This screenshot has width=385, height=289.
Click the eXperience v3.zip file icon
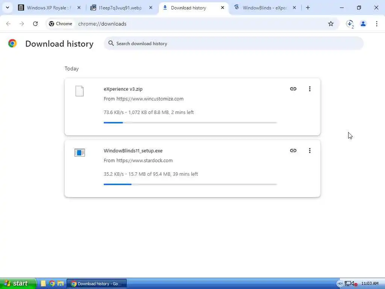pos(80,91)
